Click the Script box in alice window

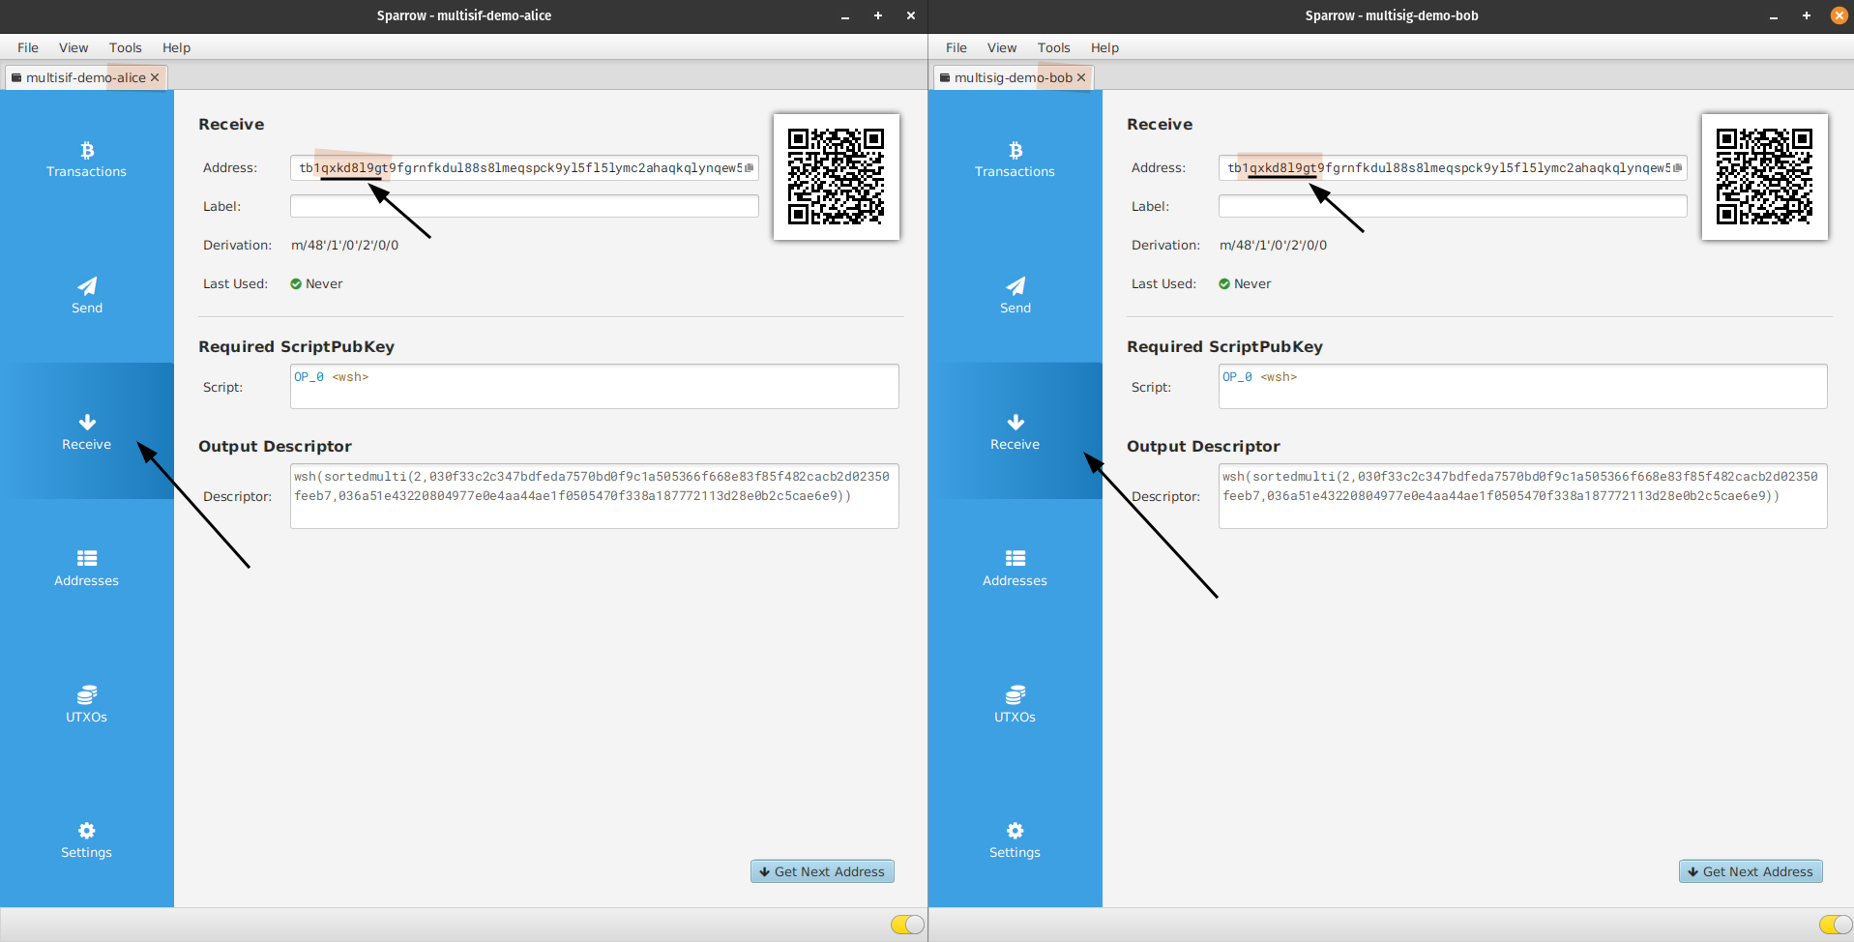tap(595, 386)
